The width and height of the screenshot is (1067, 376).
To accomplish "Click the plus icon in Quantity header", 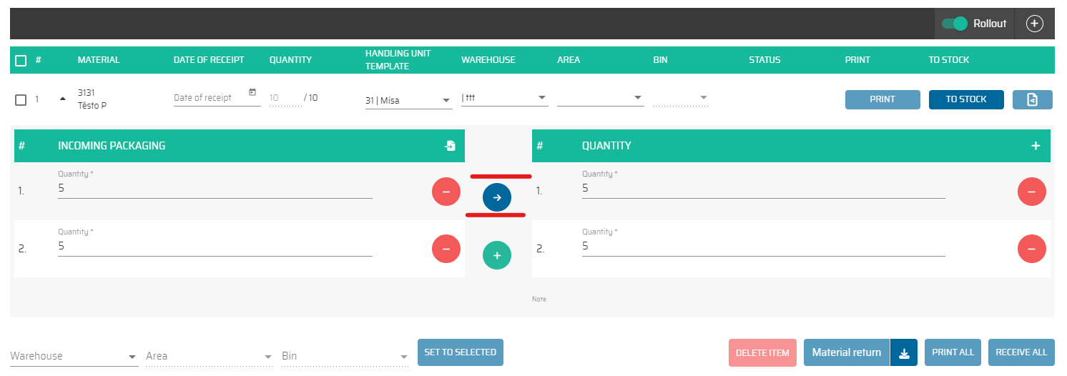I will 1036,146.
